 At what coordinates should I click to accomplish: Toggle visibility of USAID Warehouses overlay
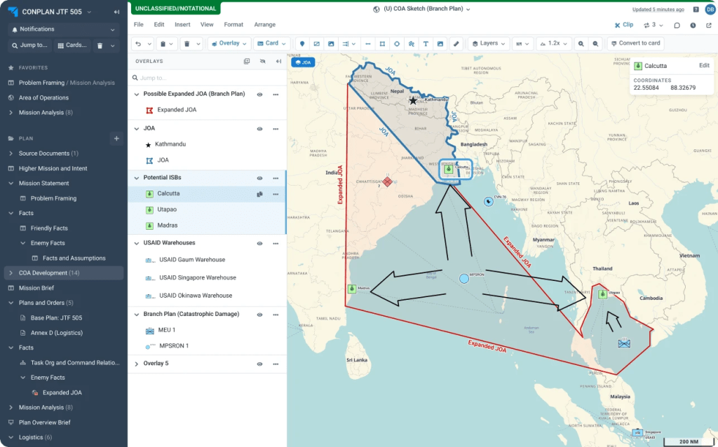point(259,243)
